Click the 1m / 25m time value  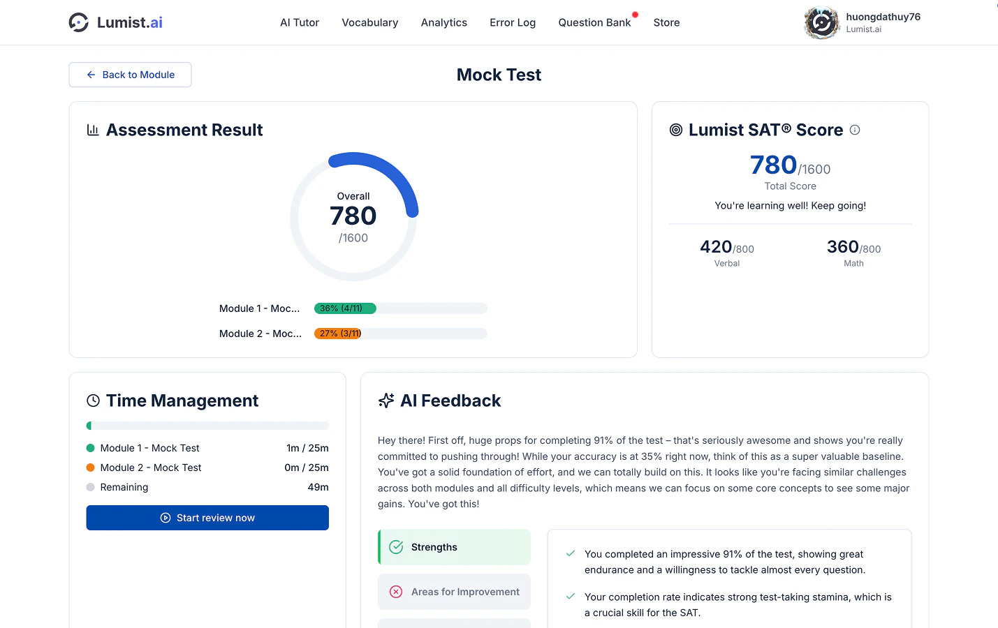(307, 448)
